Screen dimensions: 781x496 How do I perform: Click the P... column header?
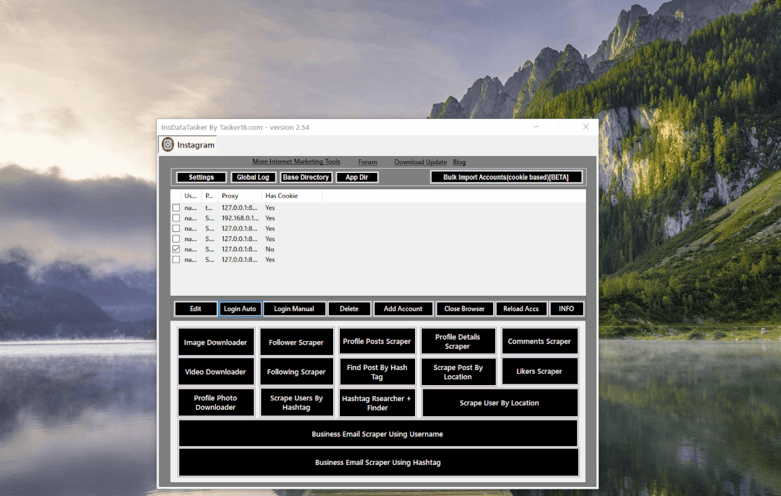click(210, 196)
